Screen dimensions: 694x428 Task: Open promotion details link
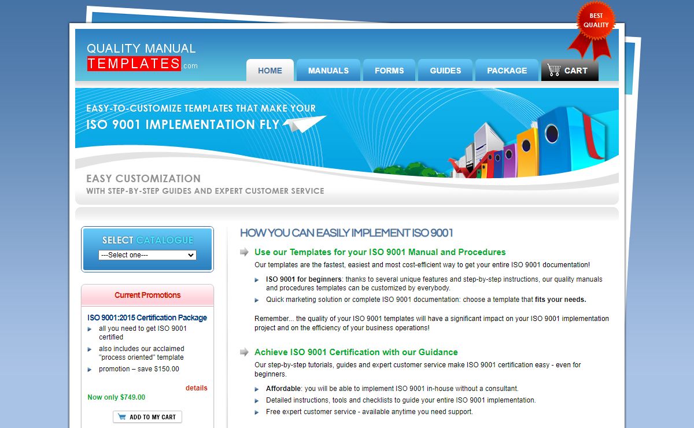click(197, 388)
